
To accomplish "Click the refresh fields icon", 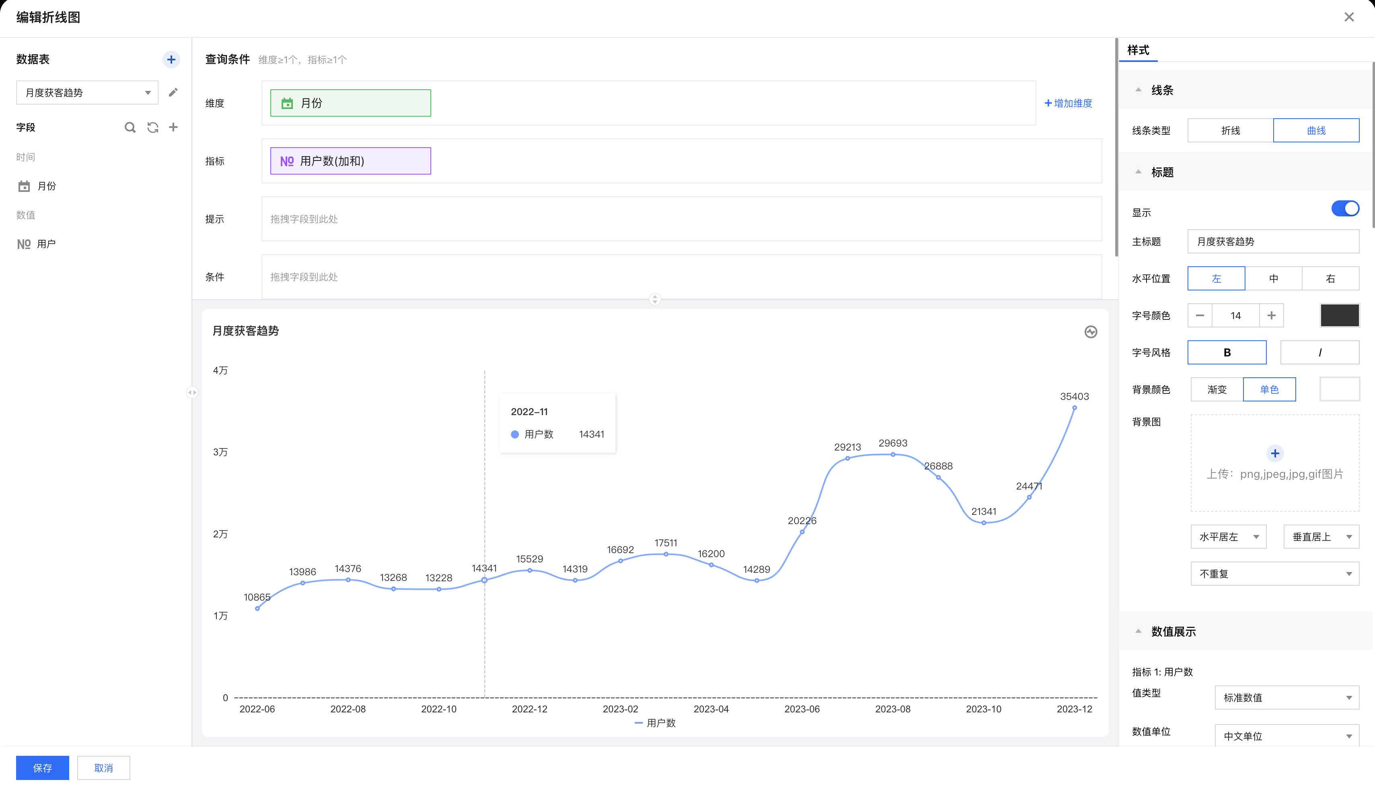I will (153, 128).
